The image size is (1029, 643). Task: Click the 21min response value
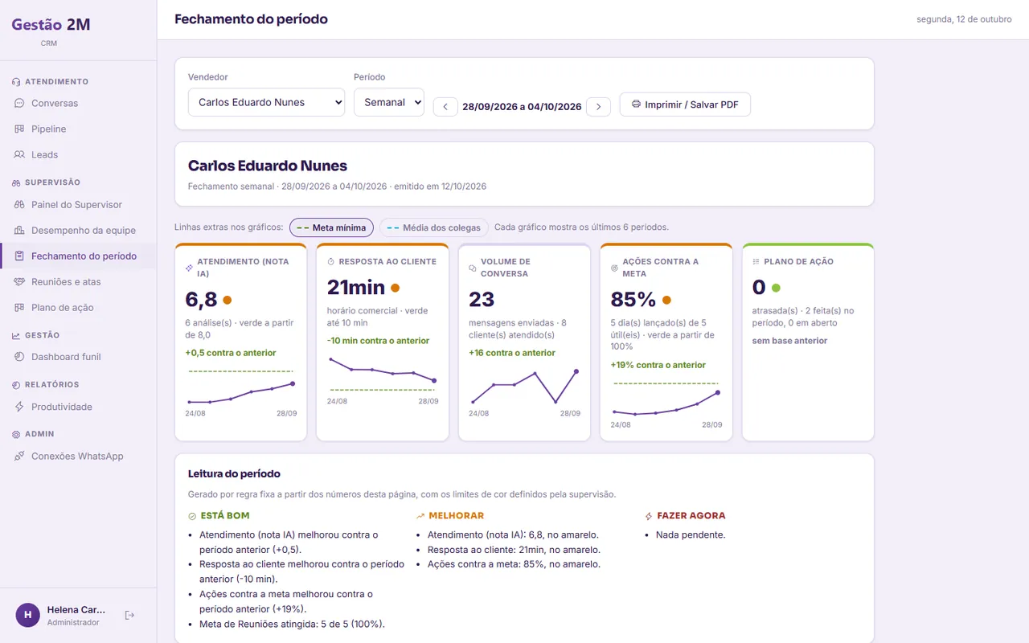point(356,287)
